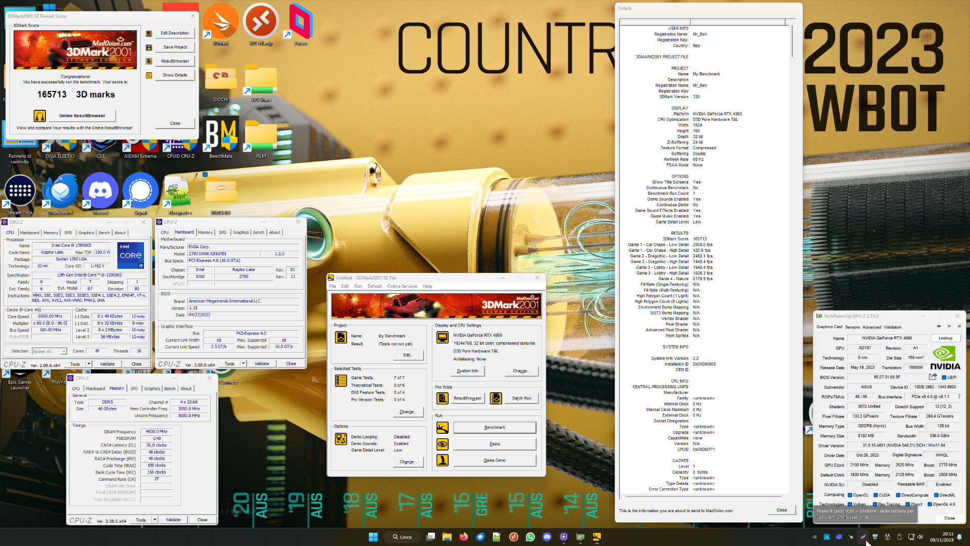Click the Change button under Selected Tests

click(x=408, y=412)
